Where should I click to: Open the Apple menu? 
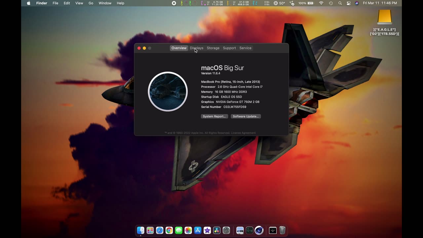[28, 3]
